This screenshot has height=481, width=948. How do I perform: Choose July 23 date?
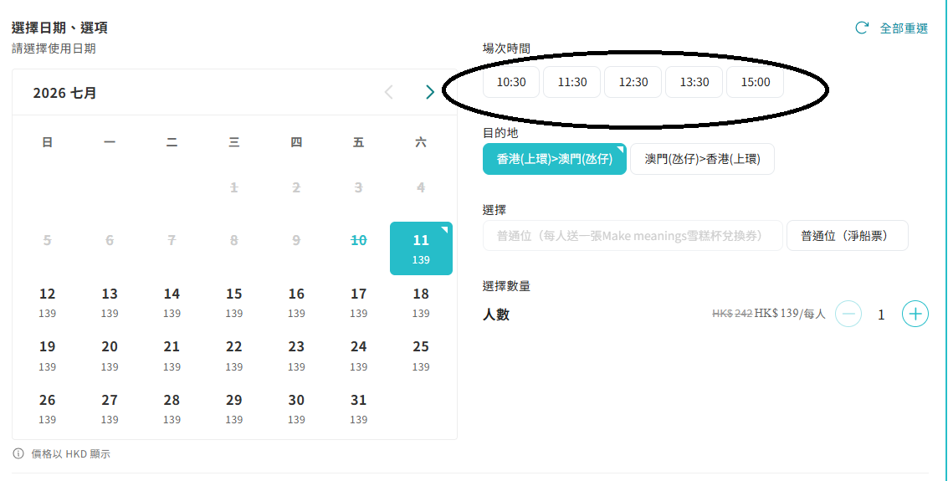tap(296, 355)
